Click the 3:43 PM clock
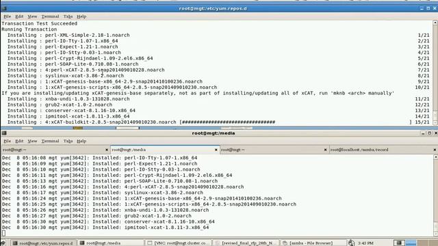438x246 pixels. click(x=365, y=243)
